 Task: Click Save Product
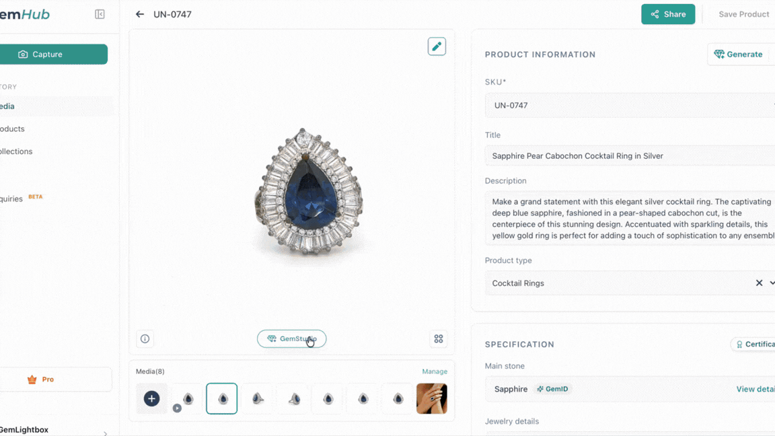pos(743,14)
